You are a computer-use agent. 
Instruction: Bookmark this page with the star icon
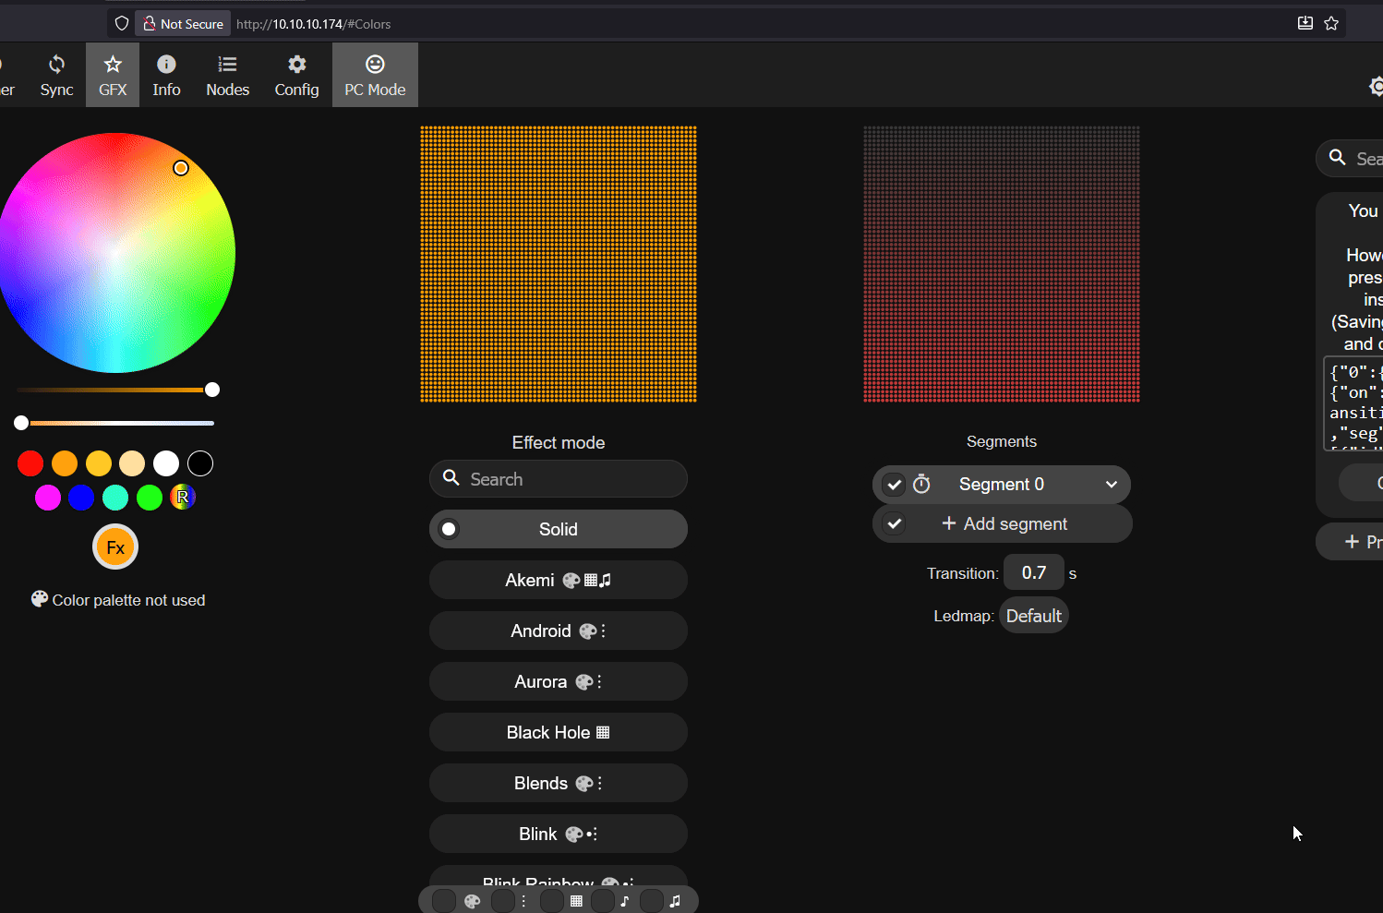coord(1331,23)
